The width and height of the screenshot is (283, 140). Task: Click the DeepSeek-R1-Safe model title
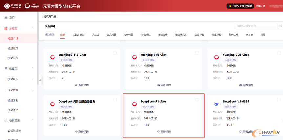pyautogui.click(x=153, y=101)
